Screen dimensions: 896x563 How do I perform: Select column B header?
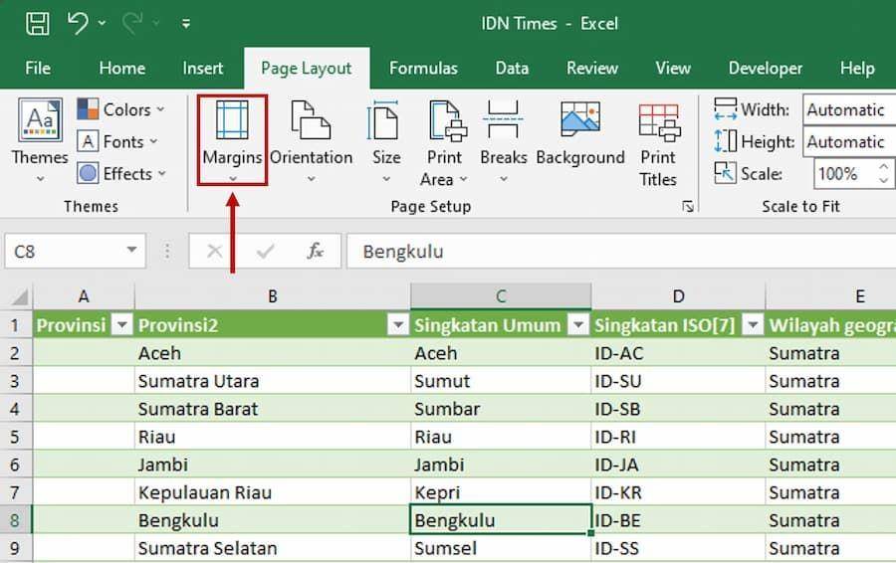(273, 296)
